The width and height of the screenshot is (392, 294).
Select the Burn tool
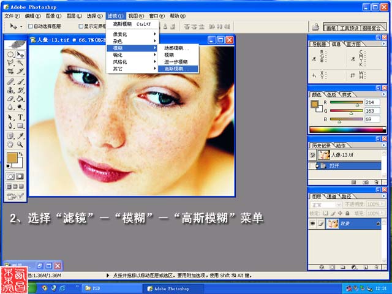coord(20,107)
